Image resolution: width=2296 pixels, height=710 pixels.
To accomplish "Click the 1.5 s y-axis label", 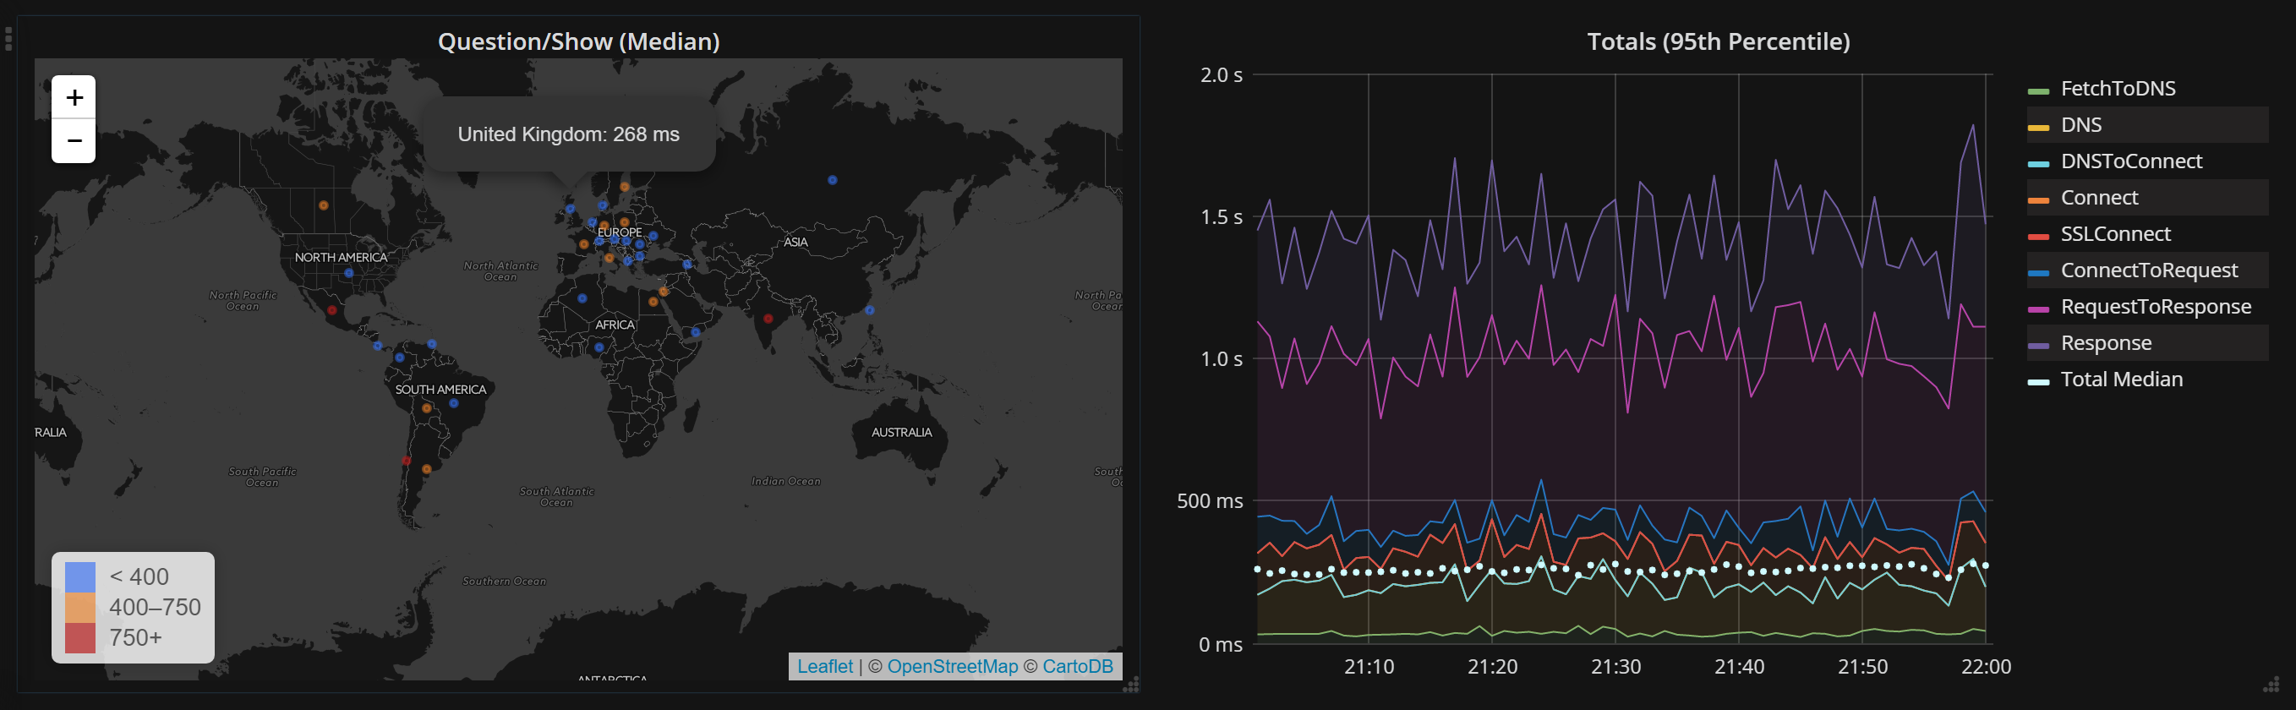I will pos(1221,217).
